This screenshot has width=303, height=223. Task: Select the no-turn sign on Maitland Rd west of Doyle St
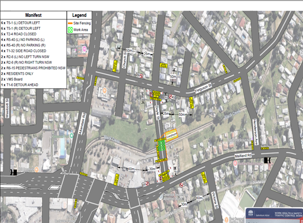145,184
